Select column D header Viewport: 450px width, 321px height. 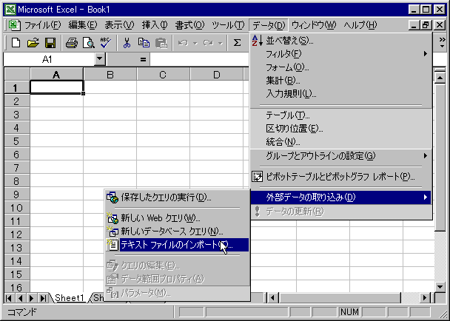tap(216, 75)
